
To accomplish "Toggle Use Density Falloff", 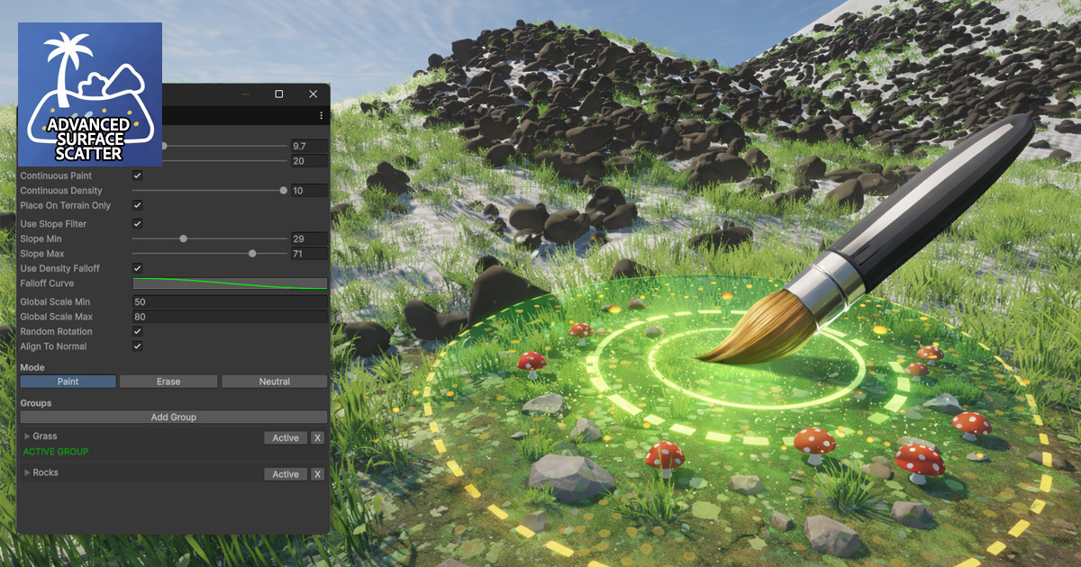I will pos(137,268).
